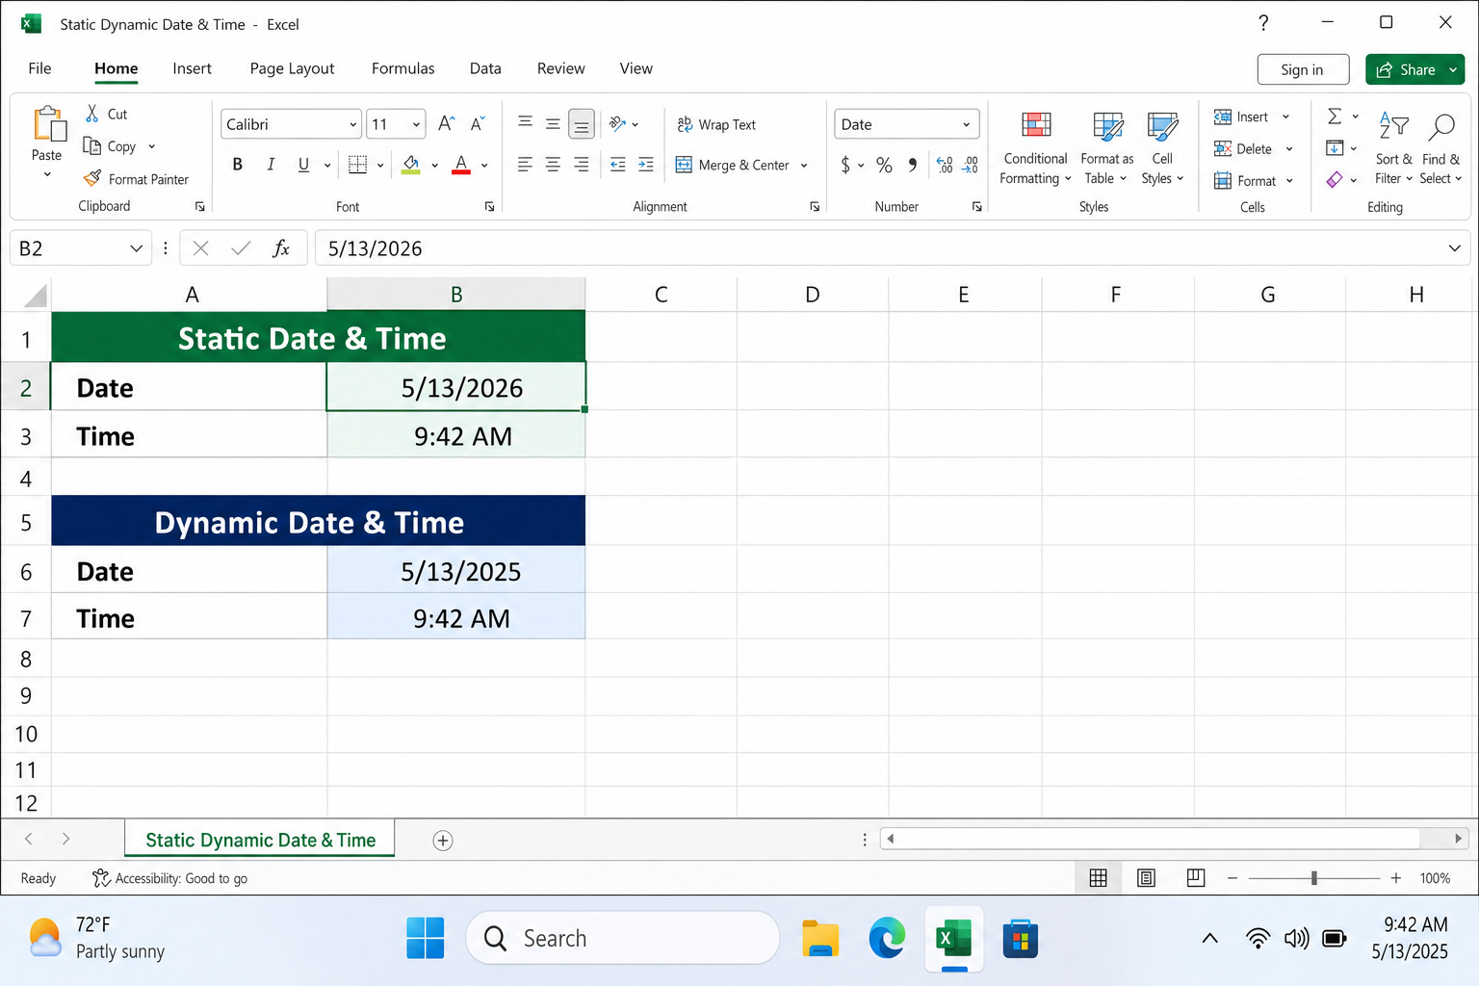Click the AutoSum sigma icon
The image size is (1479, 986).
tap(1335, 117)
